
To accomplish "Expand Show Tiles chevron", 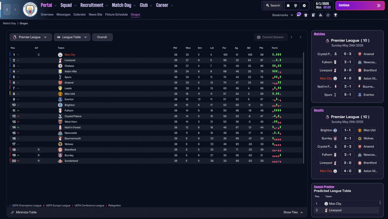I will coord(301,212).
